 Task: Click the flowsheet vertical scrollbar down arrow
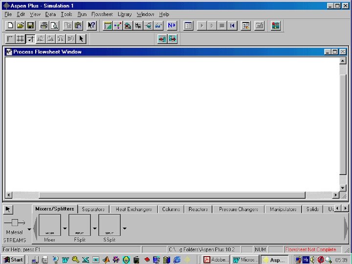coord(343,188)
